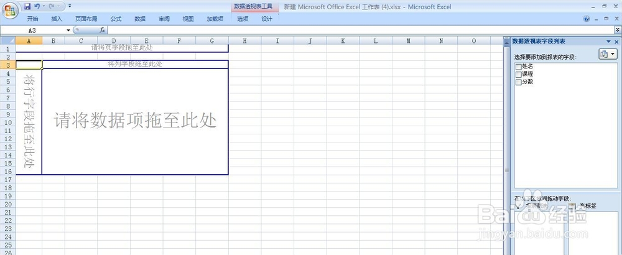
Task: Click the Undo arrow icon
Action: click(x=37, y=6)
